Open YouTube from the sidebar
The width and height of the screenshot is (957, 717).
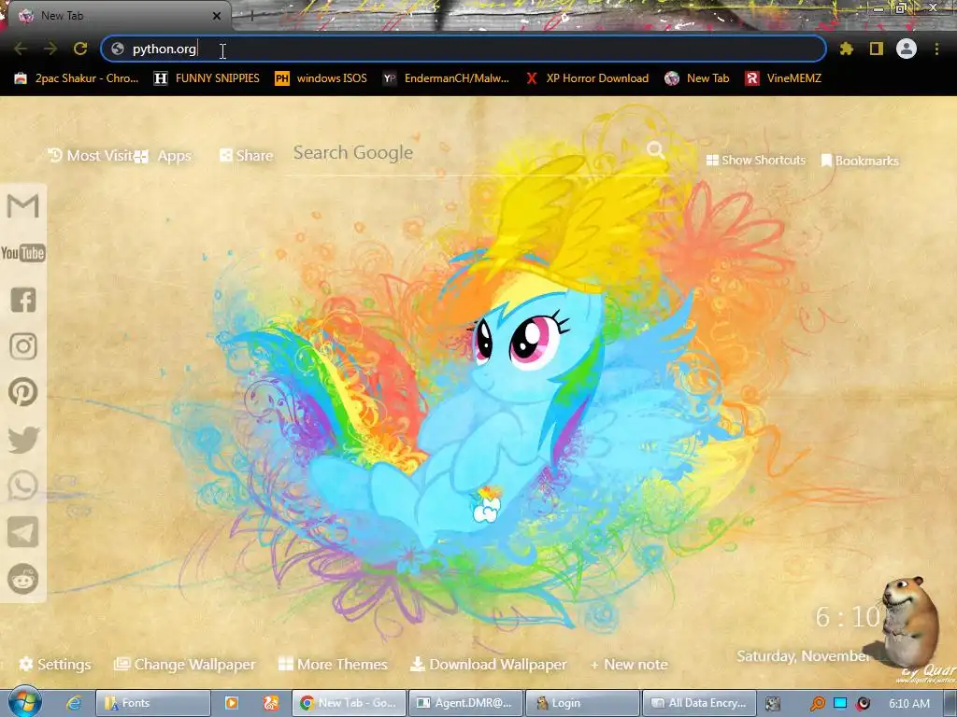[23, 253]
